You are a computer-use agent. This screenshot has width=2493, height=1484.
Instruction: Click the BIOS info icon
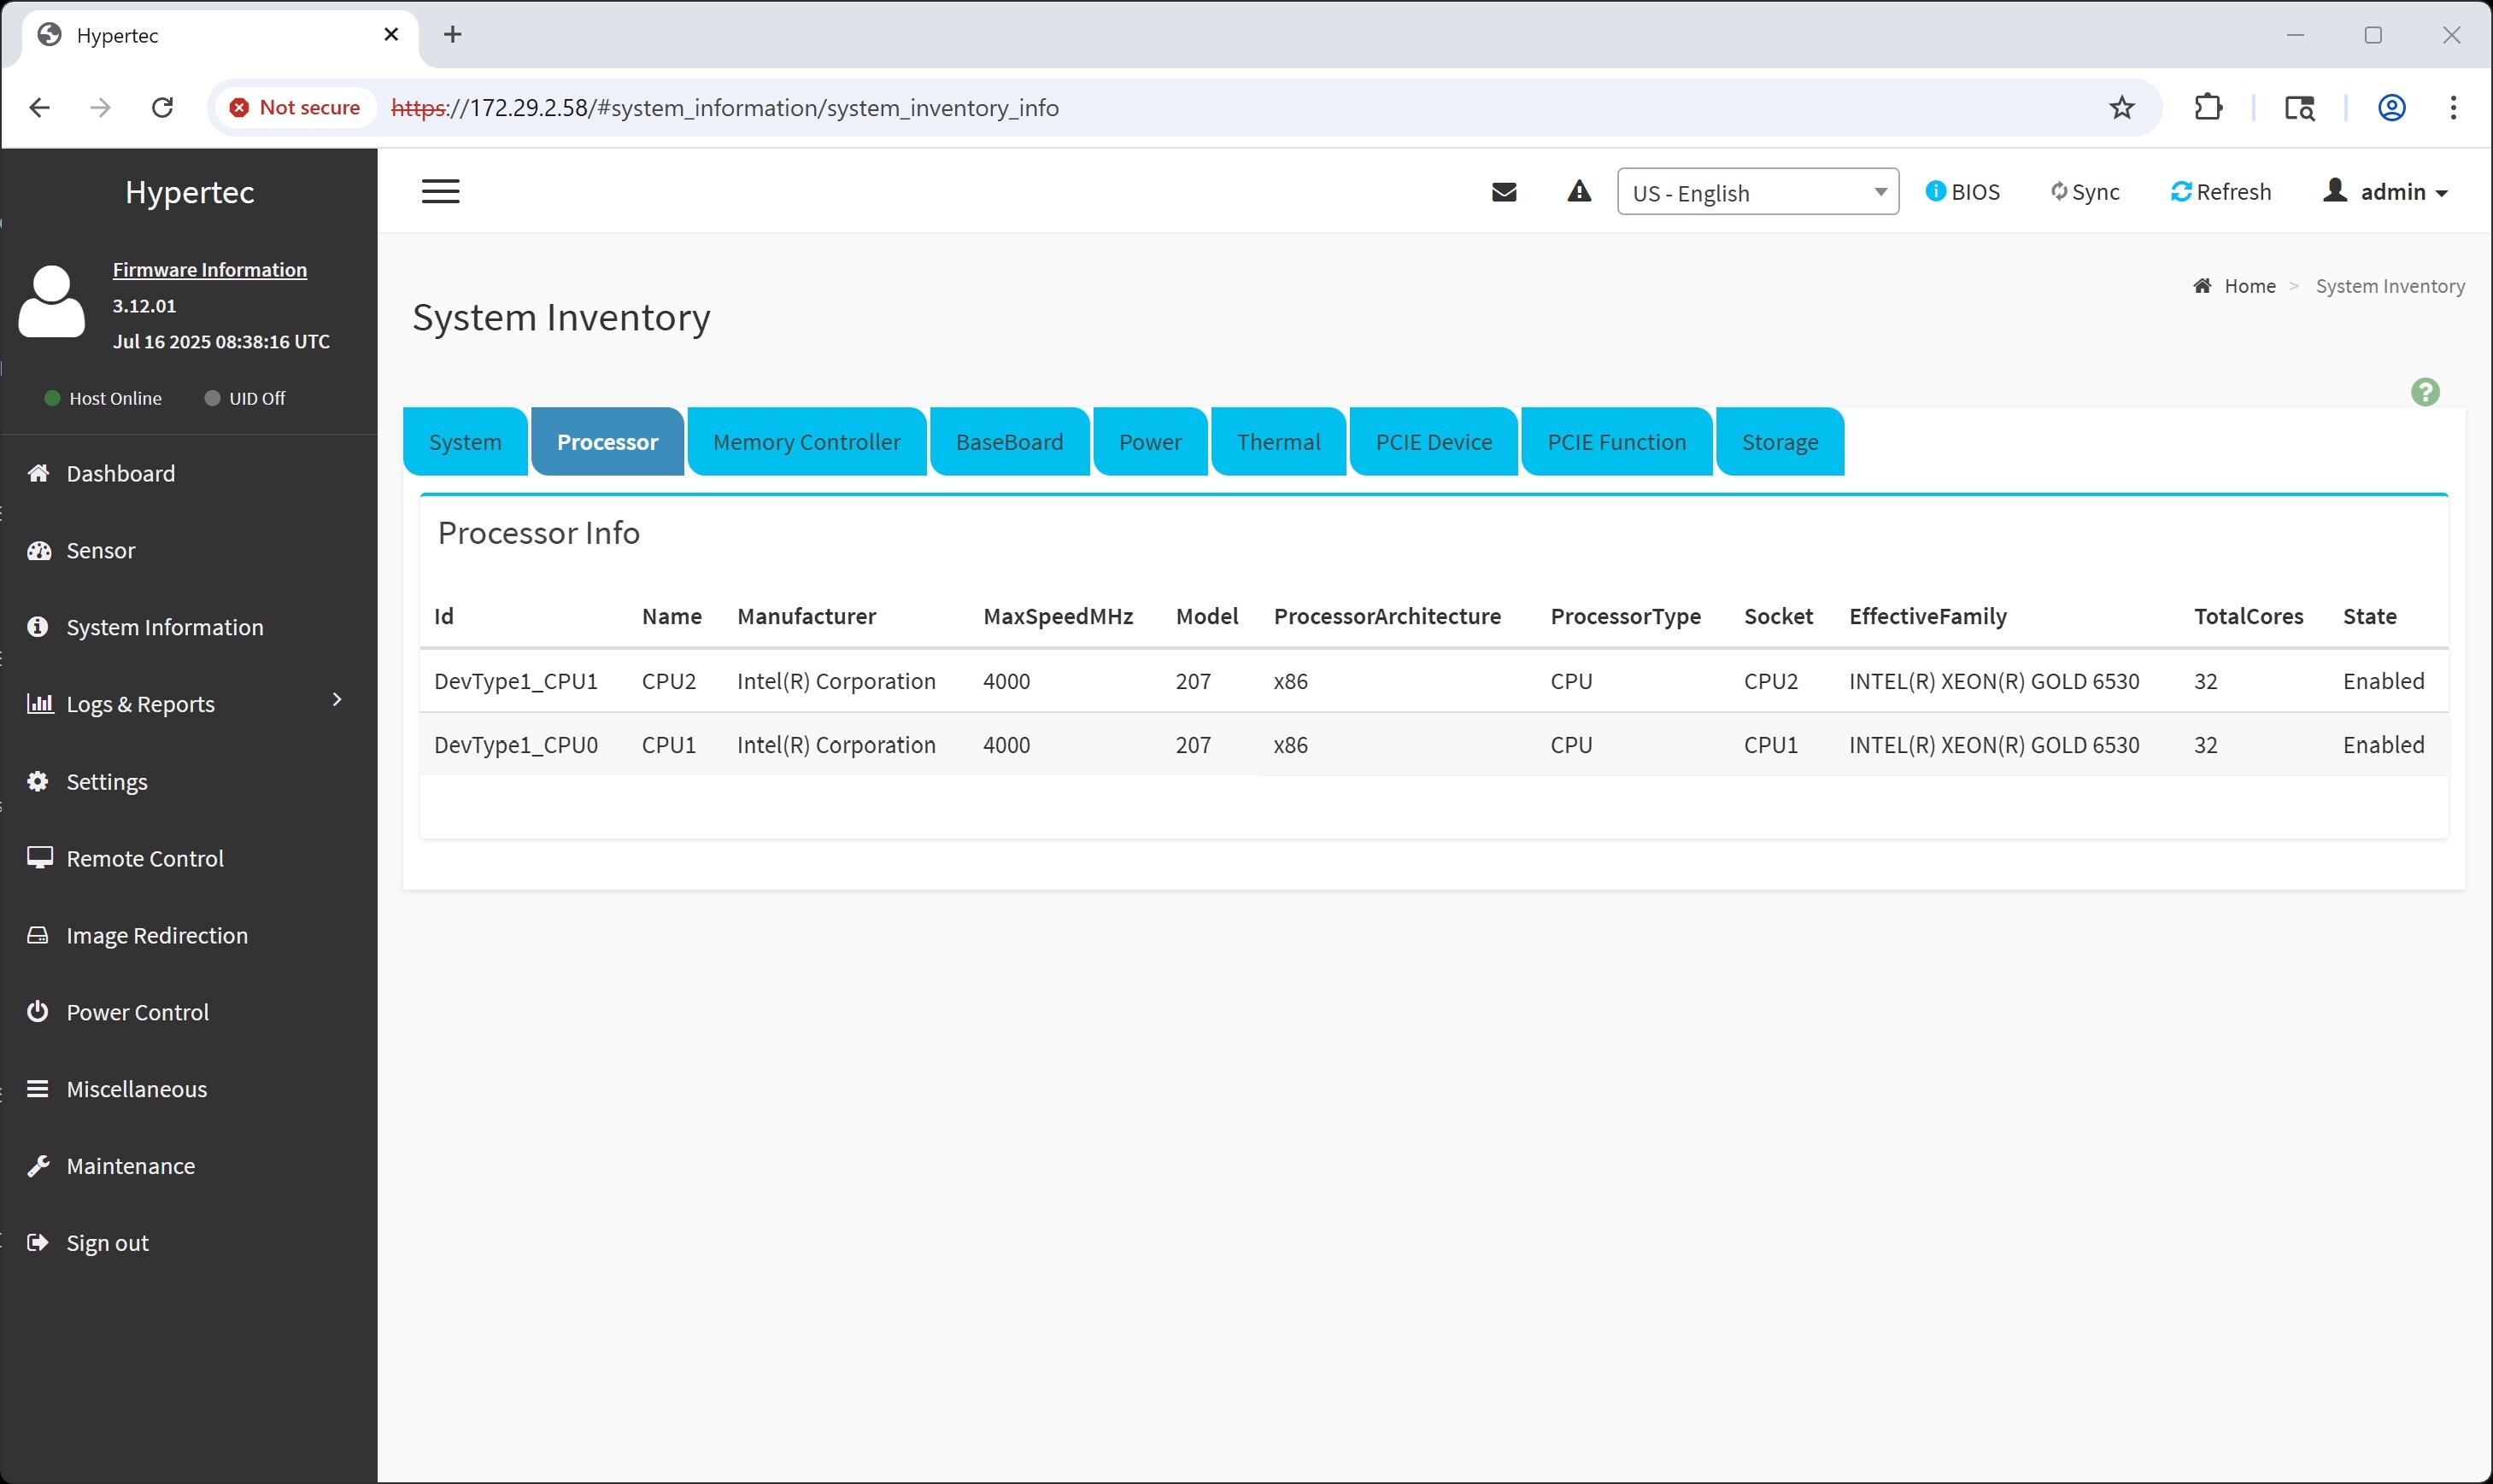(x=1936, y=191)
